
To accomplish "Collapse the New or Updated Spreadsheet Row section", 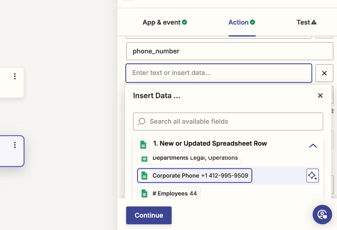I will (312, 145).
